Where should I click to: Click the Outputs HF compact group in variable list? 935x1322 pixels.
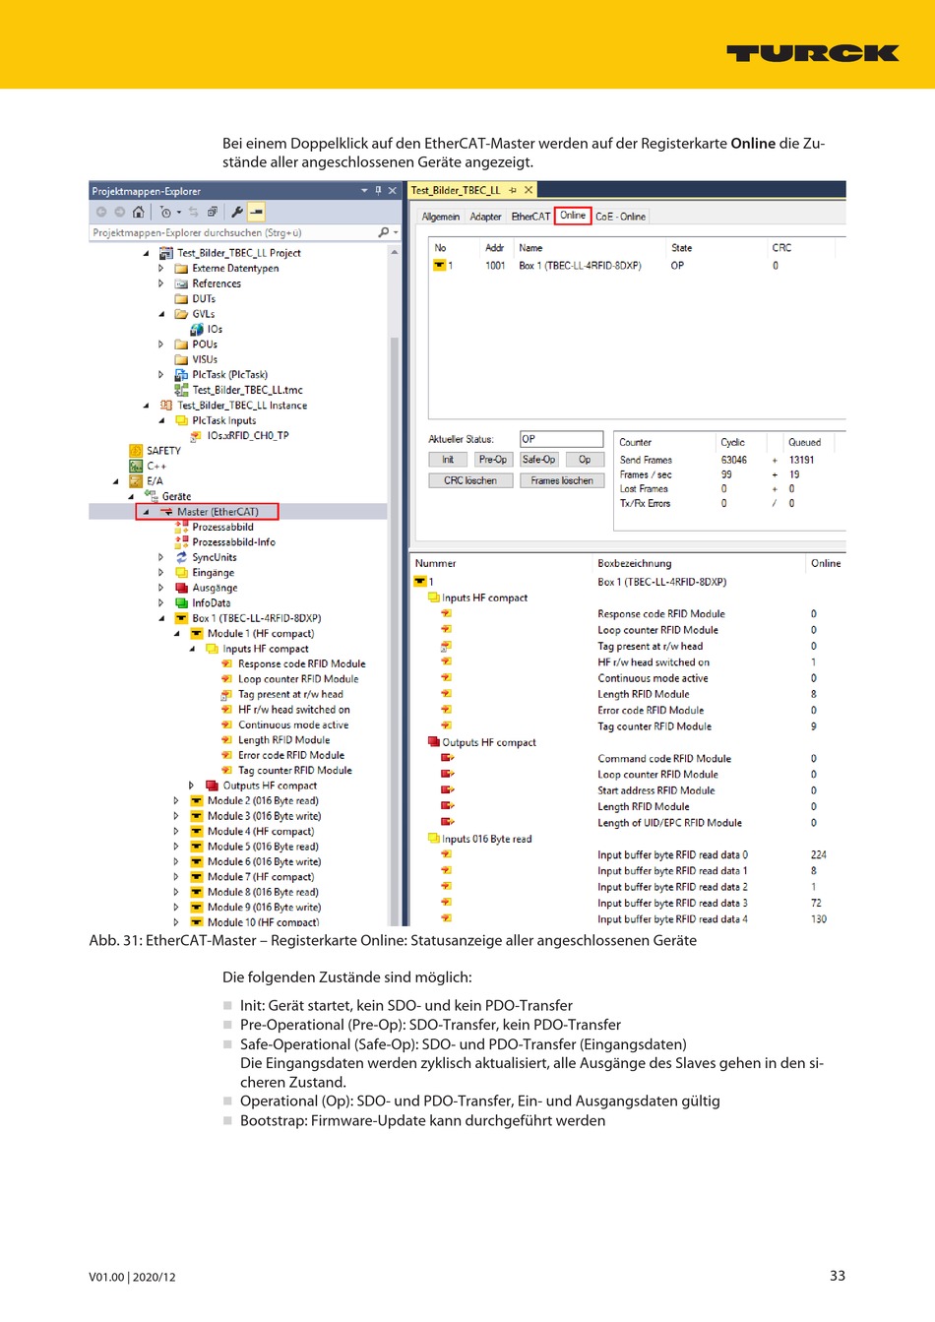coord(489,742)
